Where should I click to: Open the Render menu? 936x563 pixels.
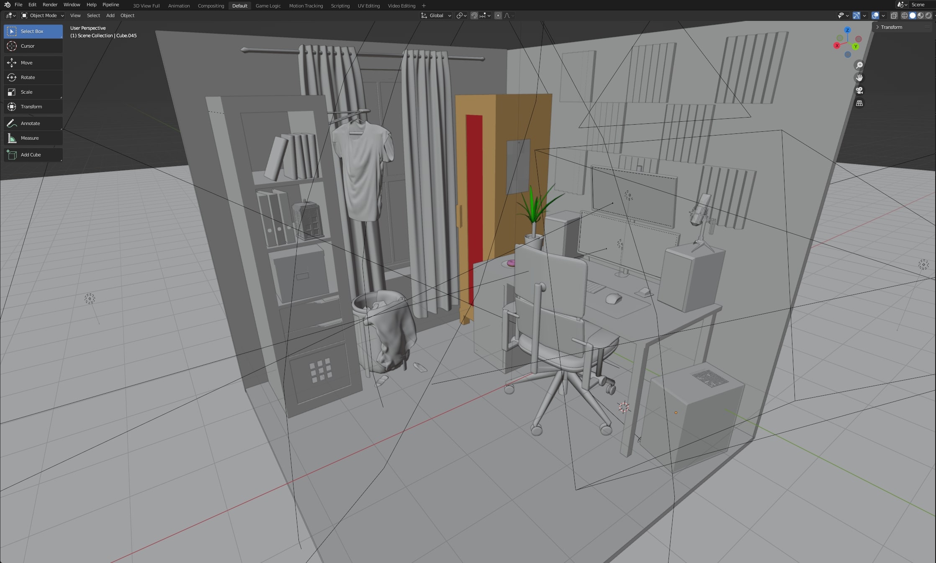(50, 5)
